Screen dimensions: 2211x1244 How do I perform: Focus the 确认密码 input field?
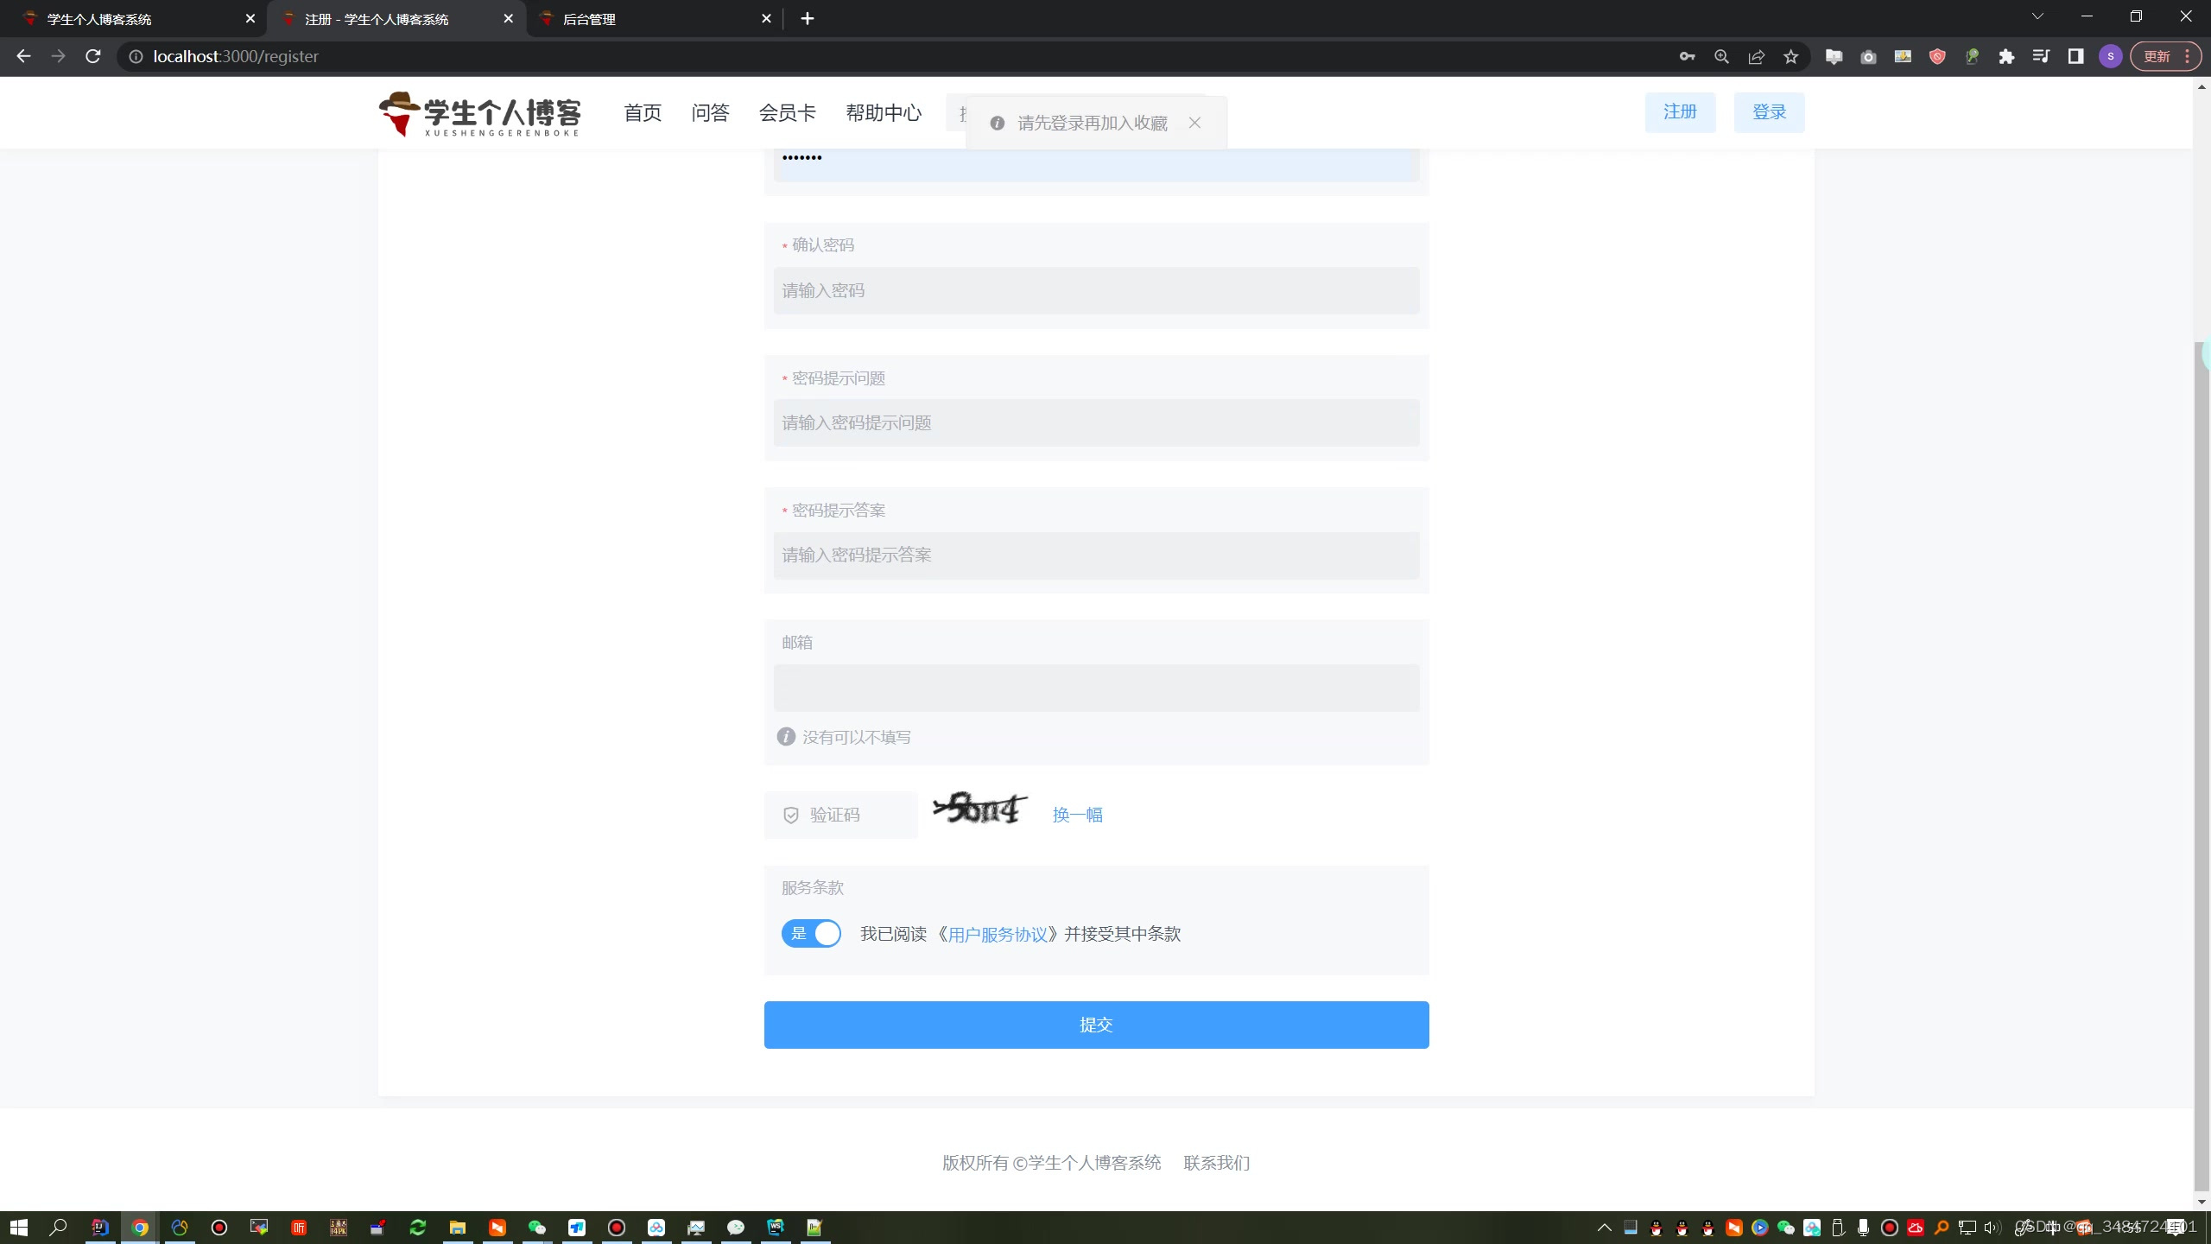click(1096, 291)
